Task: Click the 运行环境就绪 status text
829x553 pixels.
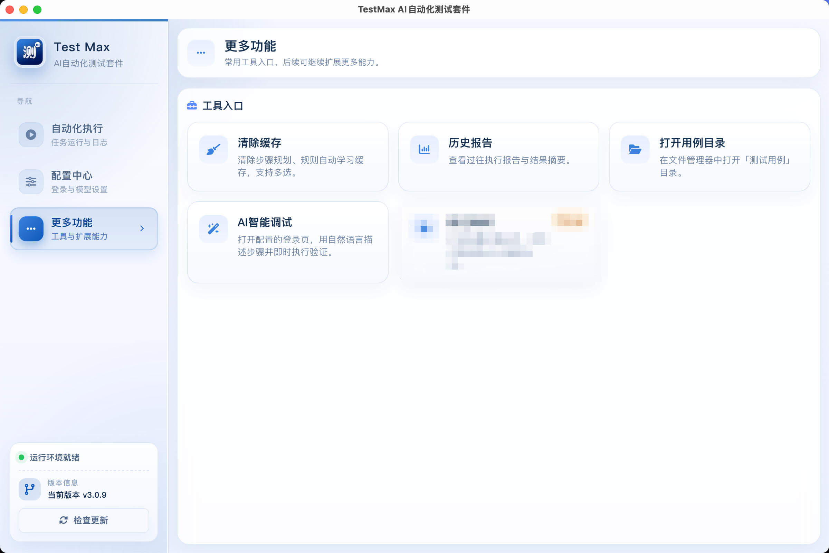Action: point(55,457)
